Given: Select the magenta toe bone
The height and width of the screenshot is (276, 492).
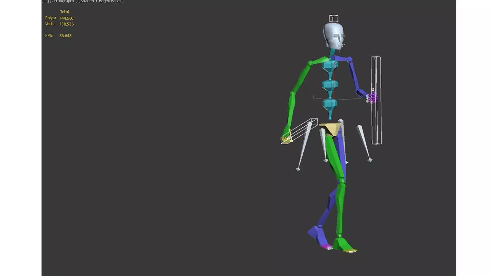Looking at the screenshot, I should (x=326, y=247).
